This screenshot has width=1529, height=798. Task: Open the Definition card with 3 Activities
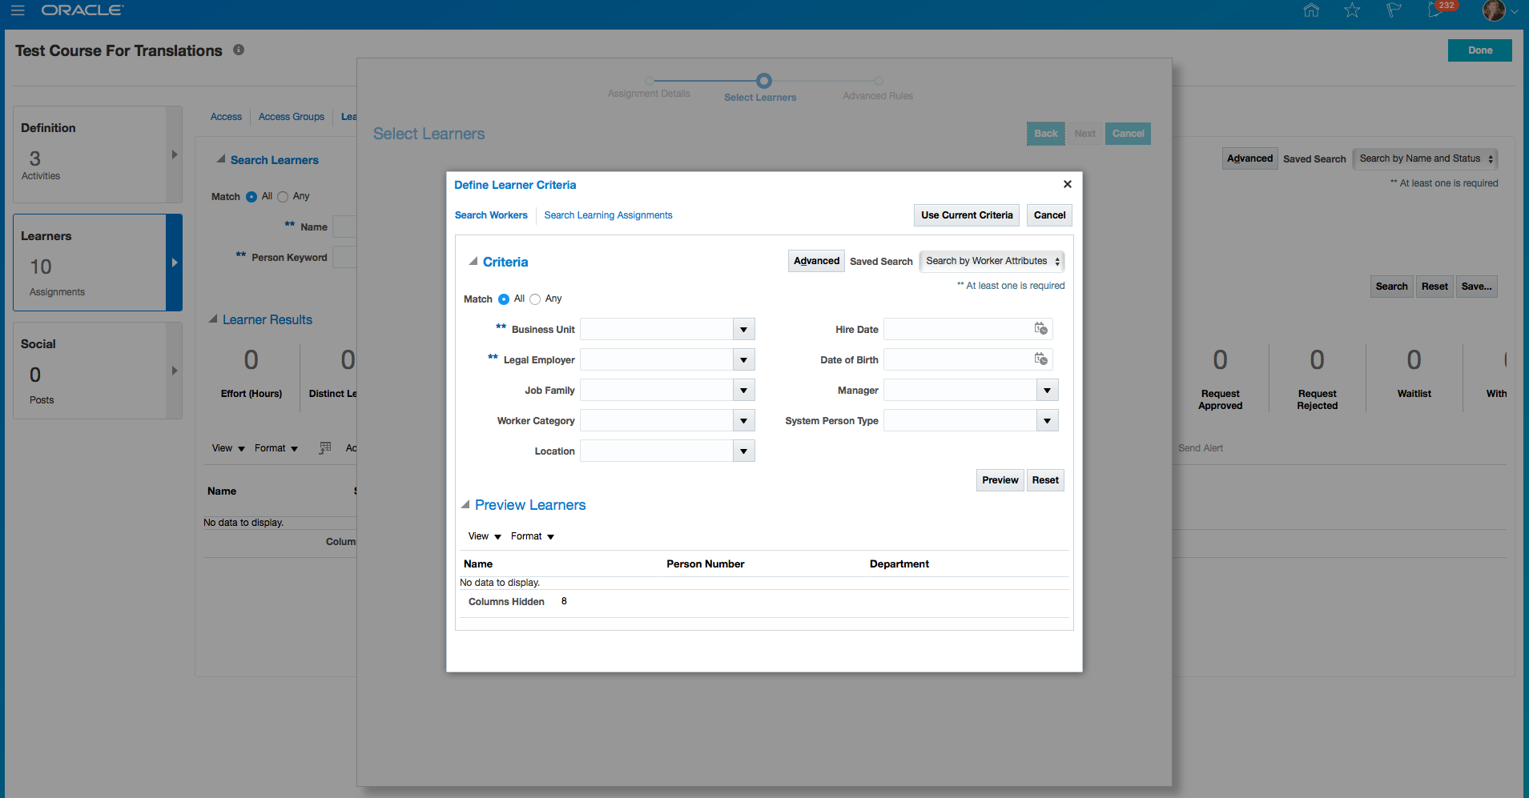pyautogui.click(x=98, y=154)
